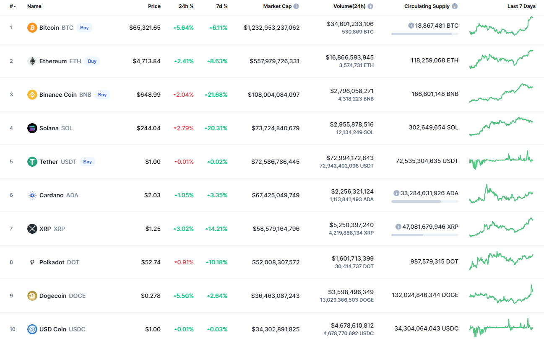This screenshot has height=341, width=544.
Task: Open Binance Coin's 7-day sparkline chart
Action: click(501, 93)
